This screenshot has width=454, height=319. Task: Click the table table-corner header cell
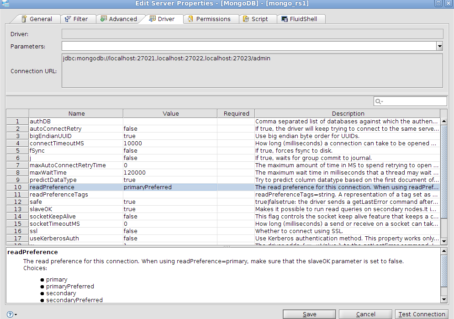click(x=18, y=114)
